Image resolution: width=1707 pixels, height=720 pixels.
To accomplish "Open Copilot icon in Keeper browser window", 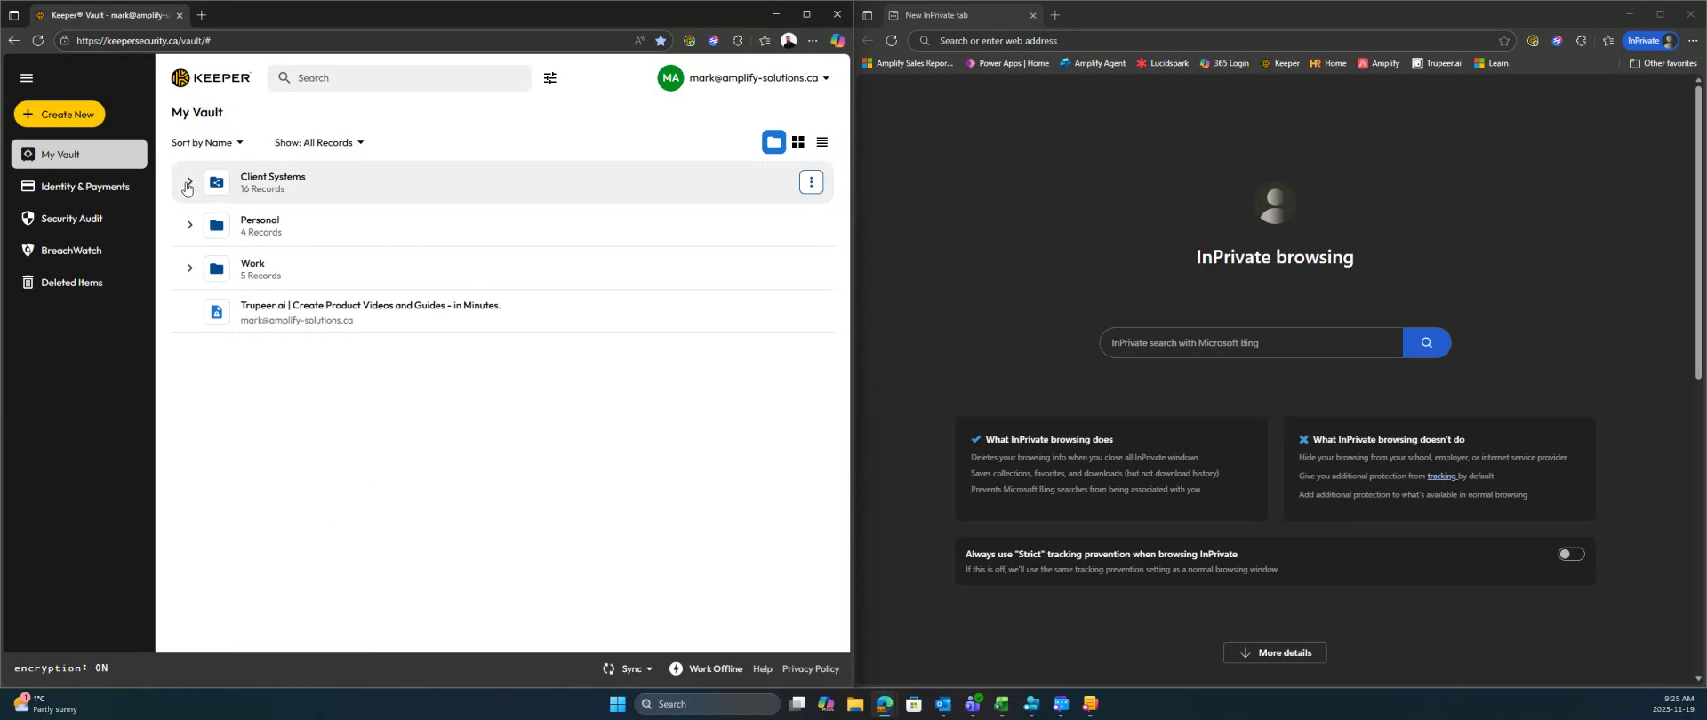I will [x=837, y=41].
